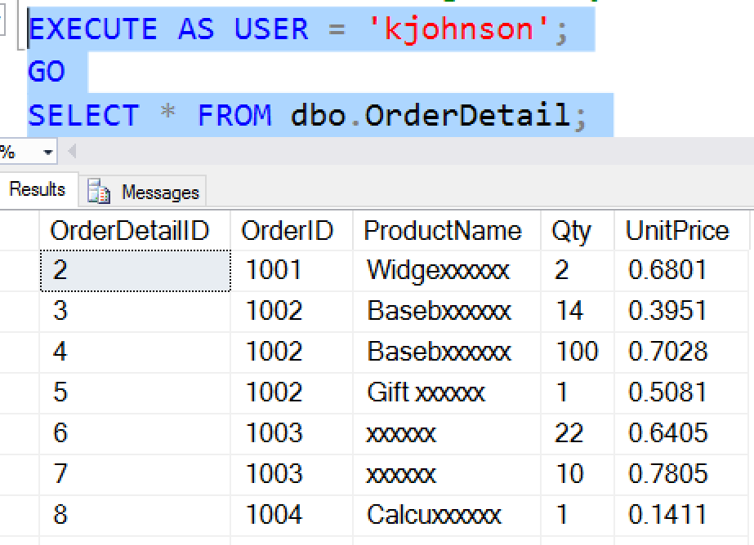
Task: Open the zoom percentage dropdown
Action: (x=47, y=153)
